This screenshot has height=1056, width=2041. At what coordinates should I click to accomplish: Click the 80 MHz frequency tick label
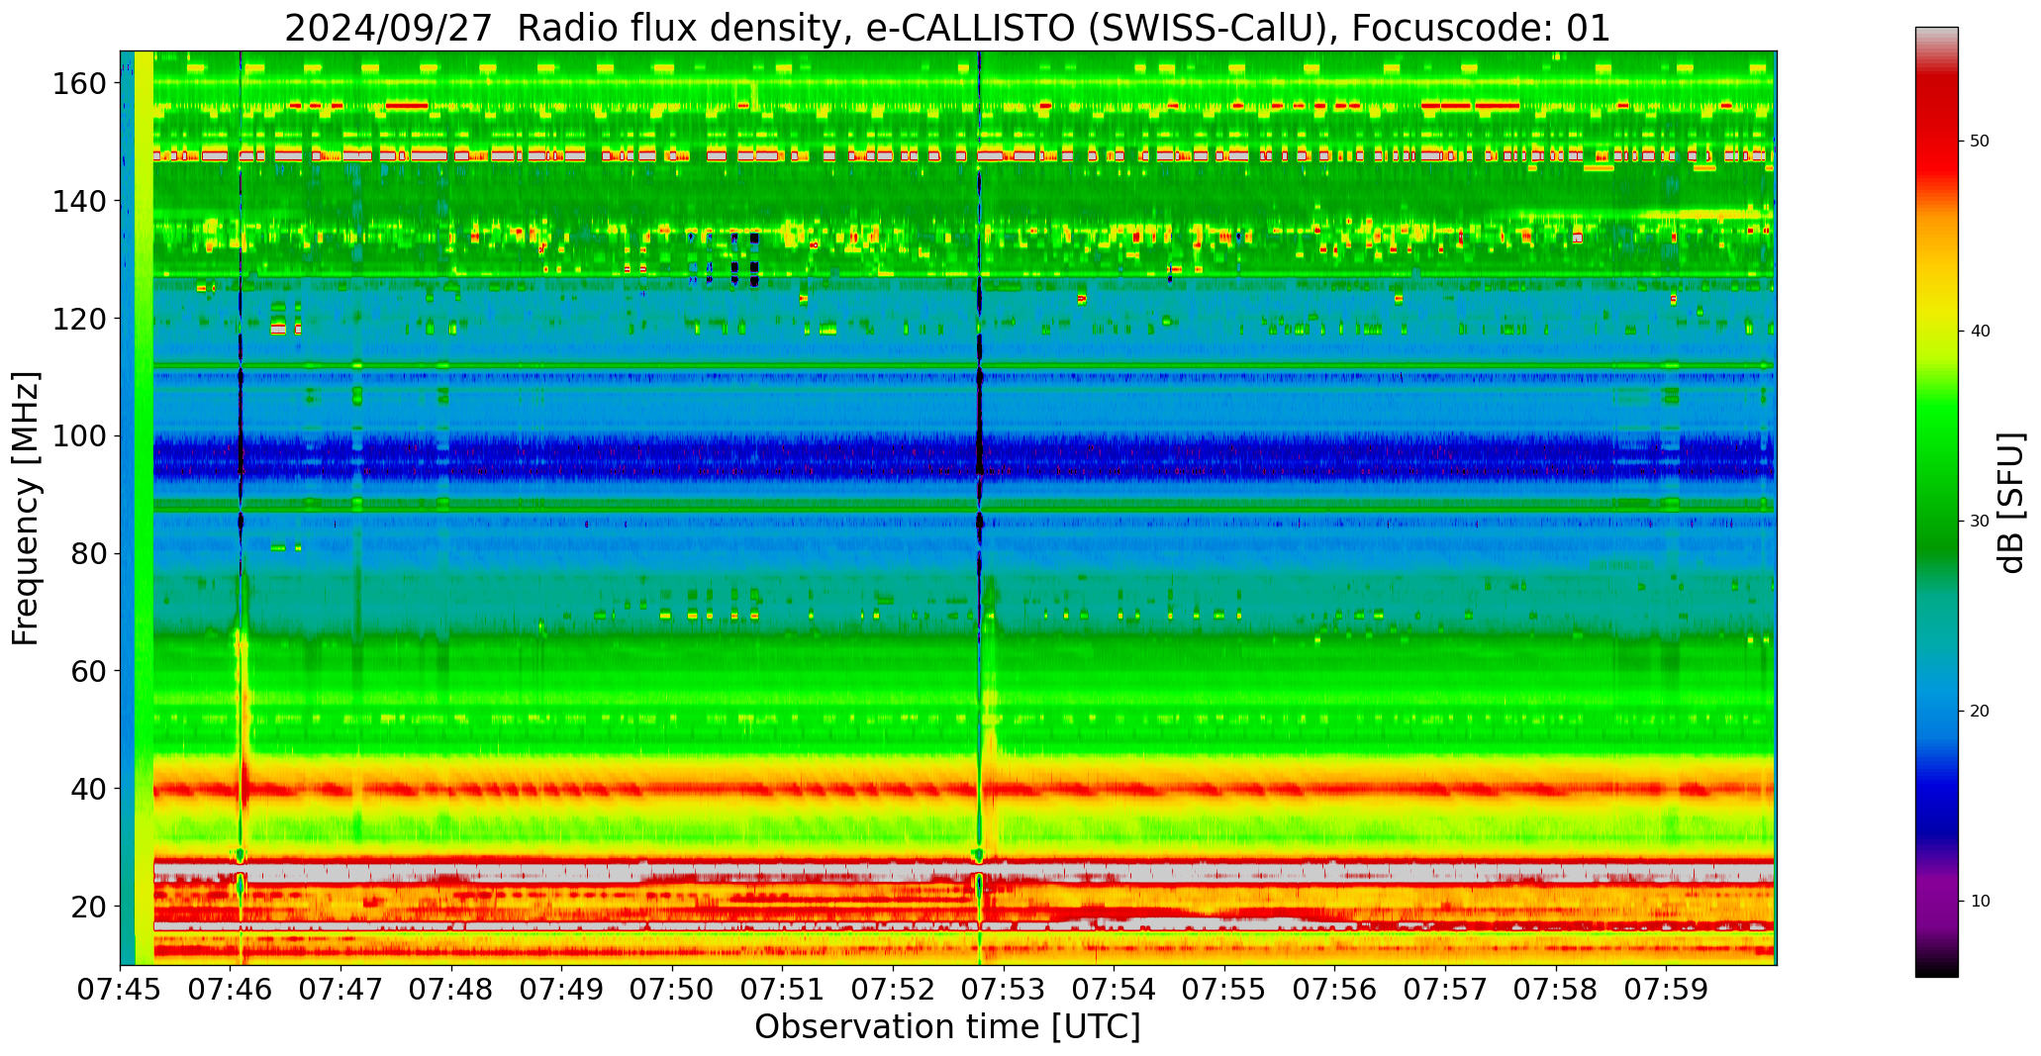pos(88,554)
